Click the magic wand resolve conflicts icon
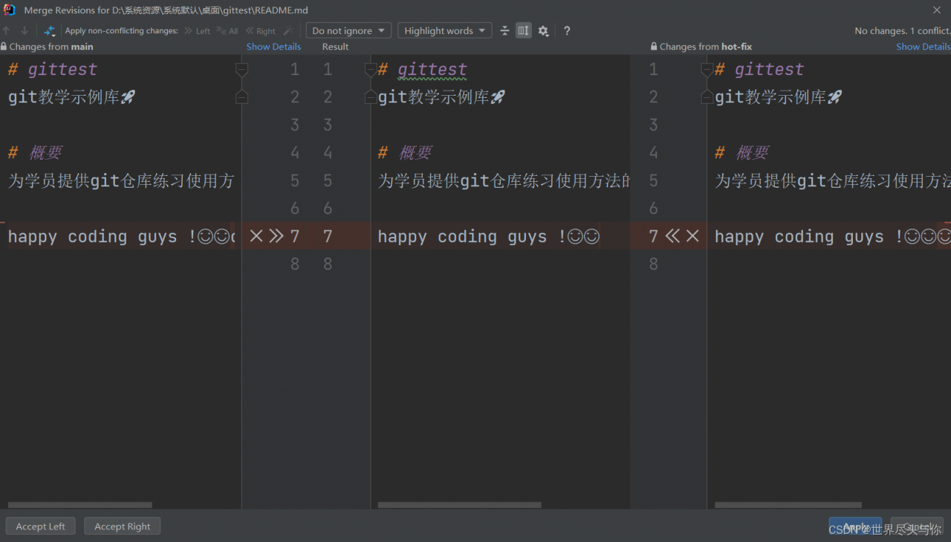The image size is (951, 542). tap(288, 30)
